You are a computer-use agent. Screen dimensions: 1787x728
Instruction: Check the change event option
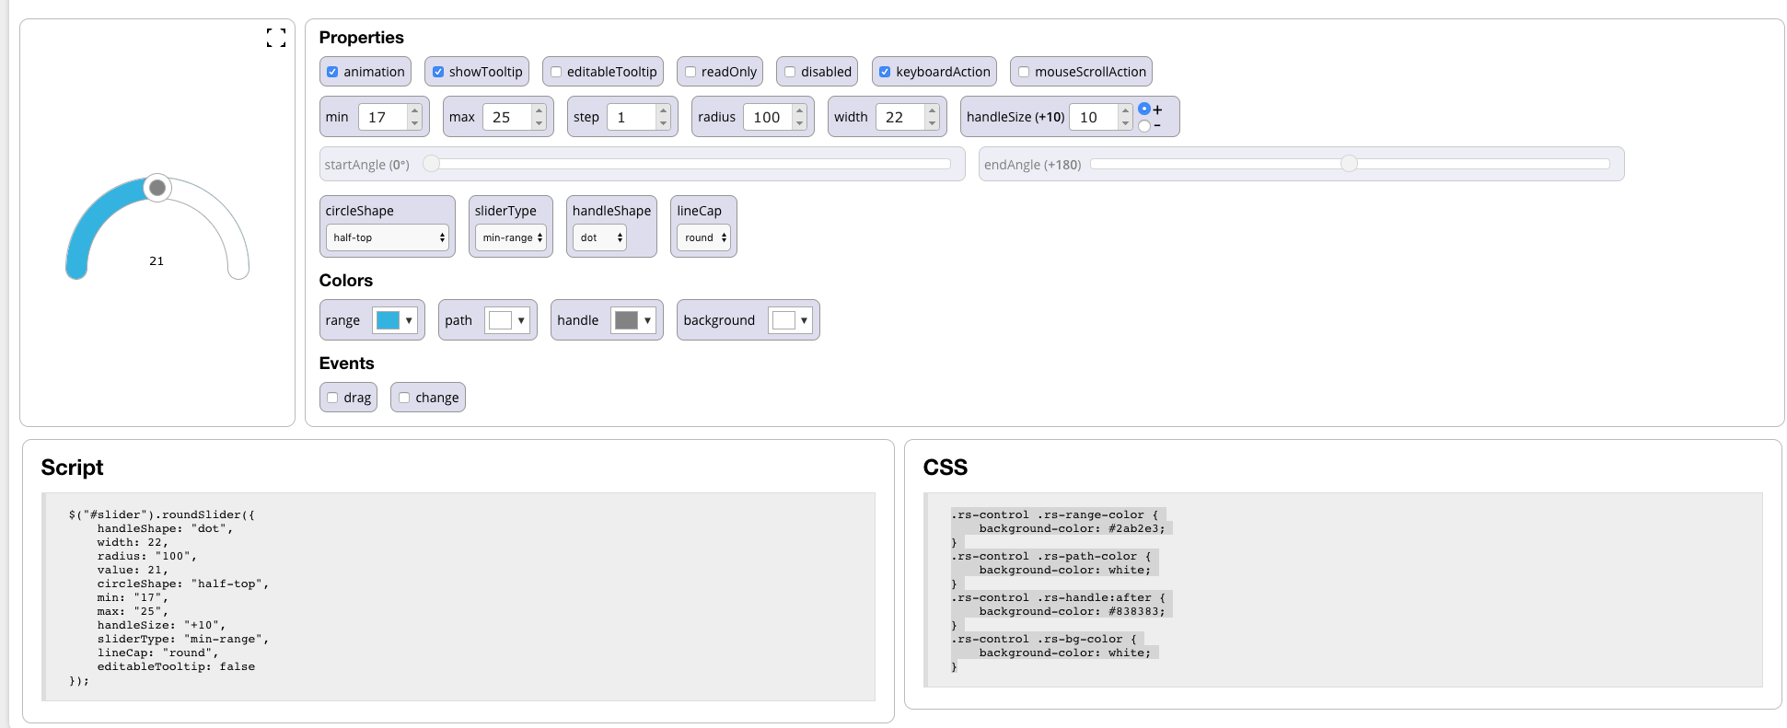point(404,398)
